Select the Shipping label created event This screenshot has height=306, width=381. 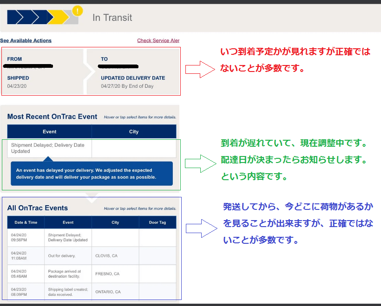point(68,292)
